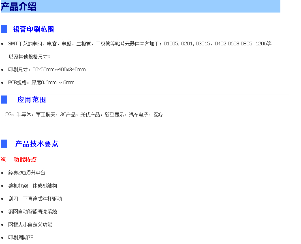Click the 刮刀上下直连式丝杆驱动 bullet item
The height and width of the screenshot is (244, 301).
[35, 199]
